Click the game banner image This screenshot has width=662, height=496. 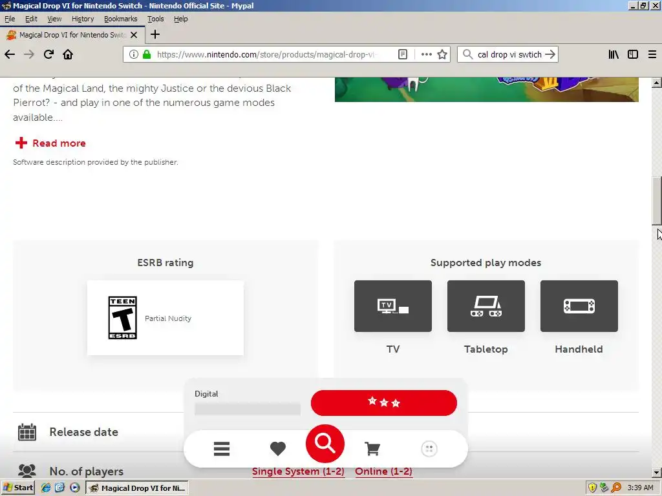(x=486, y=89)
